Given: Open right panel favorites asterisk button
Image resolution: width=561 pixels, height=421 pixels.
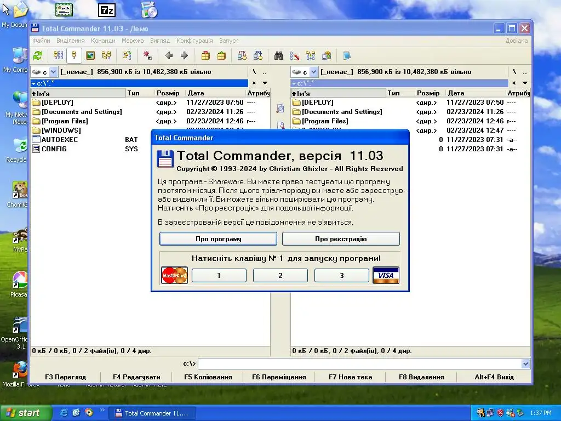Looking at the screenshot, I should pyautogui.click(x=514, y=83).
